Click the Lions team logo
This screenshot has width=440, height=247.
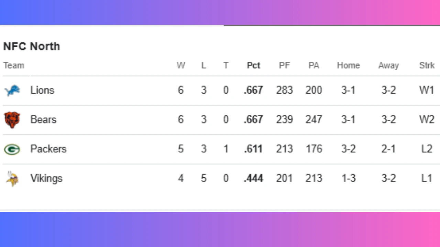(12, 90)
